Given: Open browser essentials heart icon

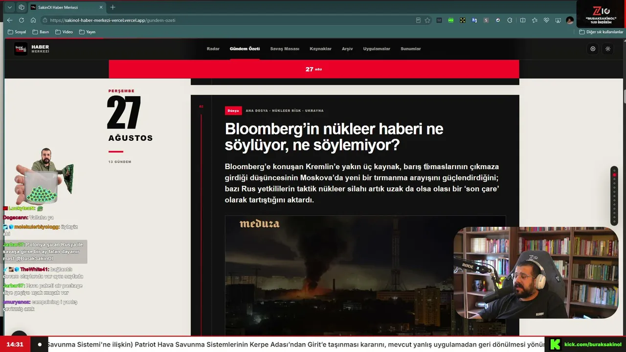Looking at the screenshot, I should [x=546, y=20].
